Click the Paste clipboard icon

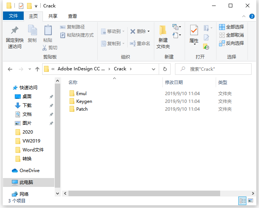click(x=48, y=30)
